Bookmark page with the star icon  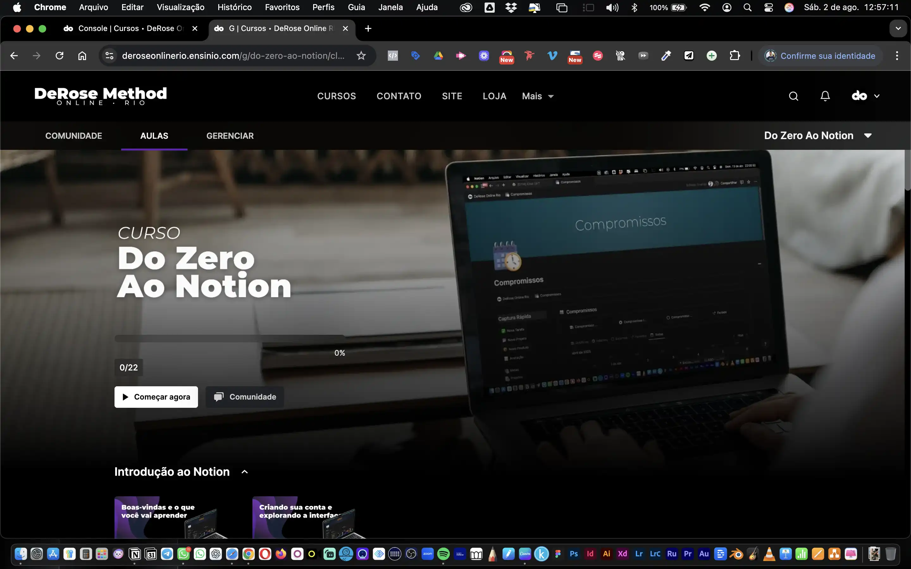(x=361, y=56)
